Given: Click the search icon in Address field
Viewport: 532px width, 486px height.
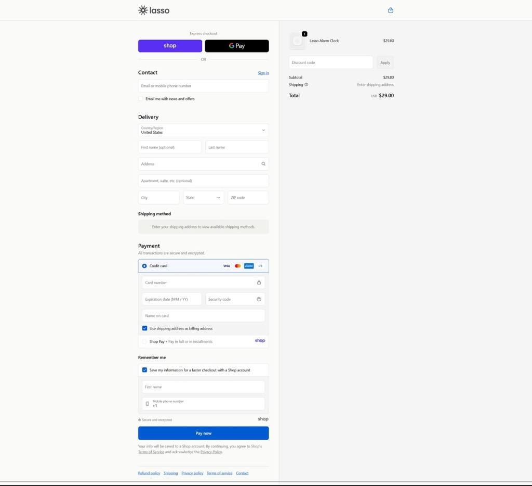Looking at the screenshot, I should click(x=263, y=164).
